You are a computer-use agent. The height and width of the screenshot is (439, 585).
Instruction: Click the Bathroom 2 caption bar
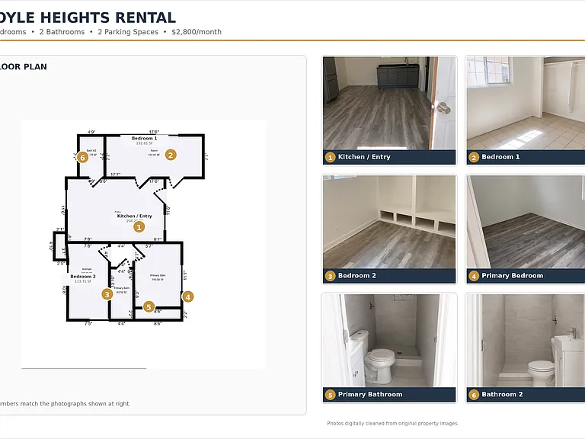pyautogui.click(x=526, y=395)
